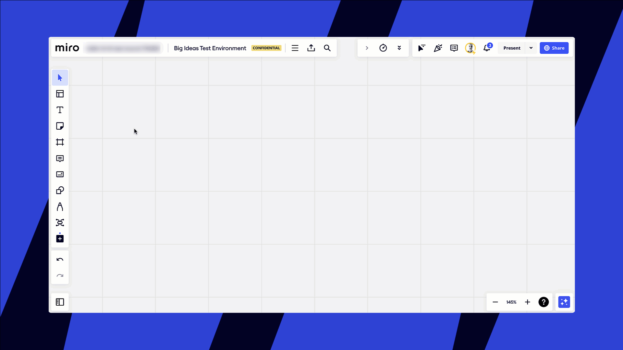Enable reactions with the party popper icon
Screen dimensions: 623x350
coord(438,48)
